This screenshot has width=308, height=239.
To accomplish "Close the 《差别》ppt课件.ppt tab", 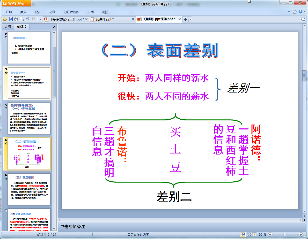I will click(180, 19).
